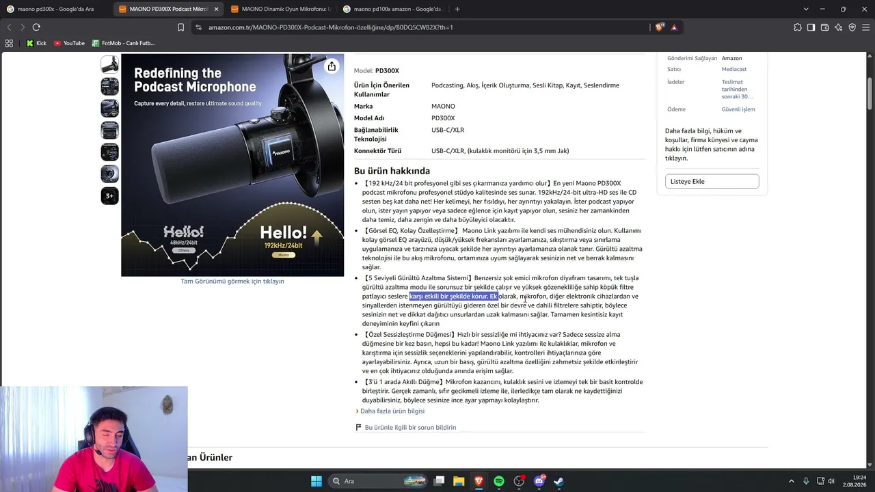Open the browser extensions puzzle icon

click(x=798, y=27)
